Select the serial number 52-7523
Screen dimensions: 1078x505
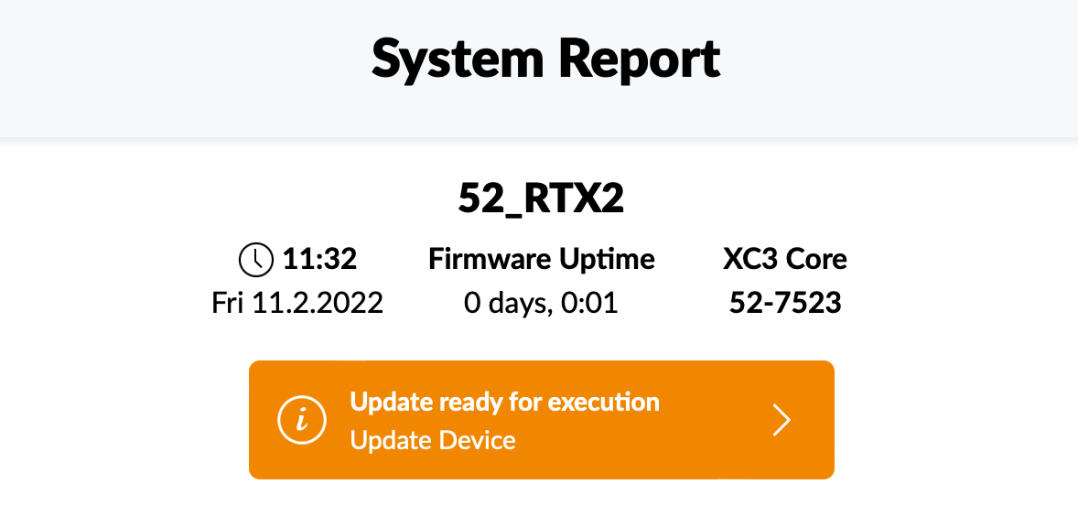[x=785, y=302]
